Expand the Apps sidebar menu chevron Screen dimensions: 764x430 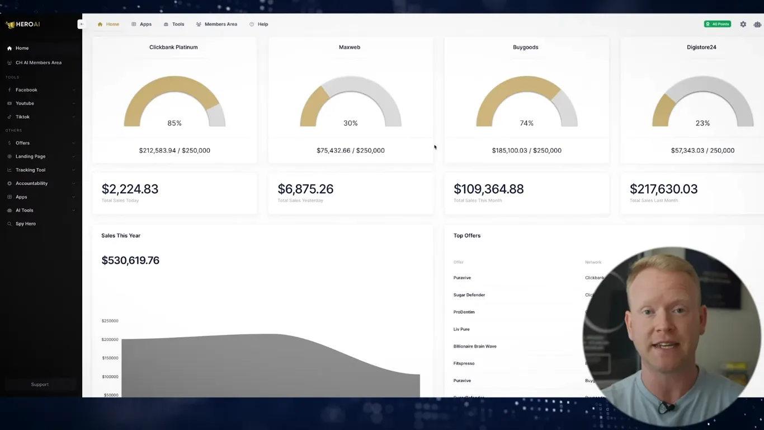click(x=74, y=197)
